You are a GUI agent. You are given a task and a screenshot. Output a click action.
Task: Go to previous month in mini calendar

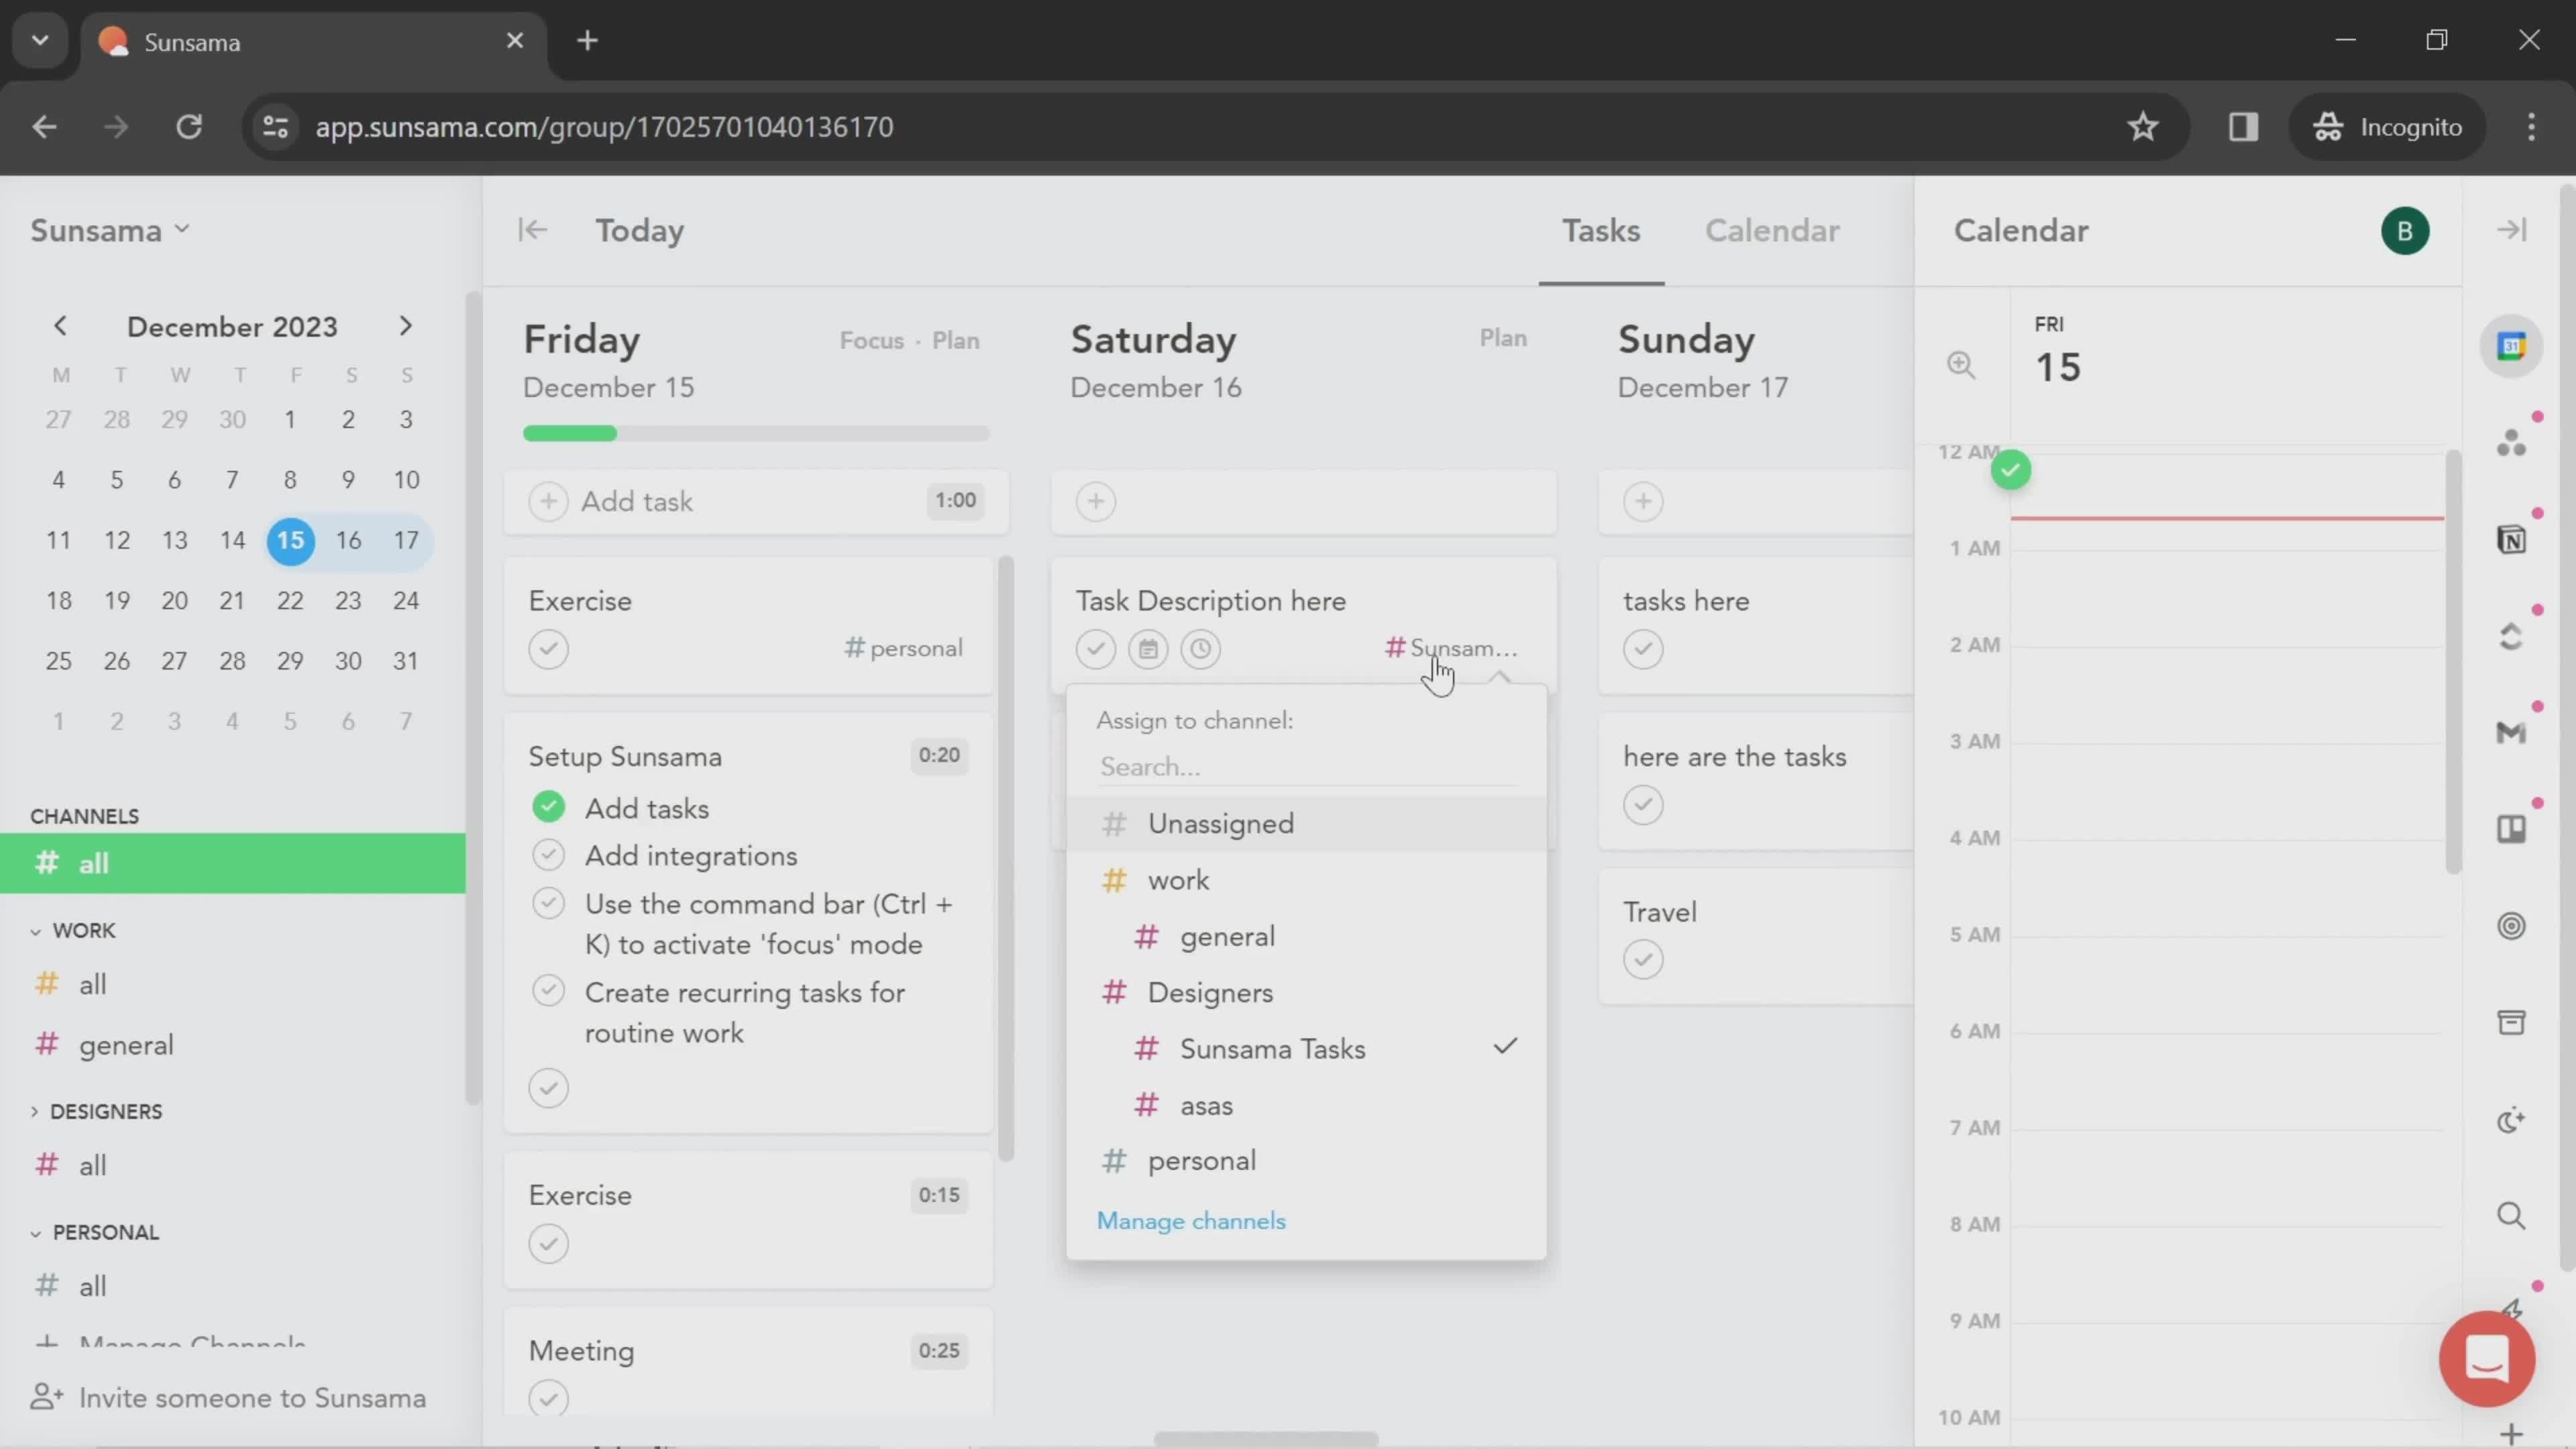(x=60, y=326)
